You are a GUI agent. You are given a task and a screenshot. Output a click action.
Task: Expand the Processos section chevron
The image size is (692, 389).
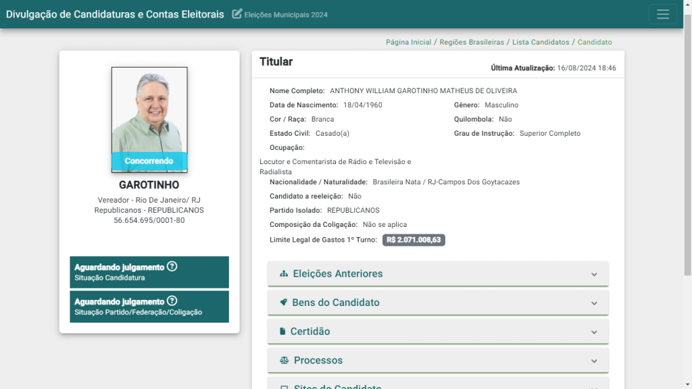(x=594, y=361)
